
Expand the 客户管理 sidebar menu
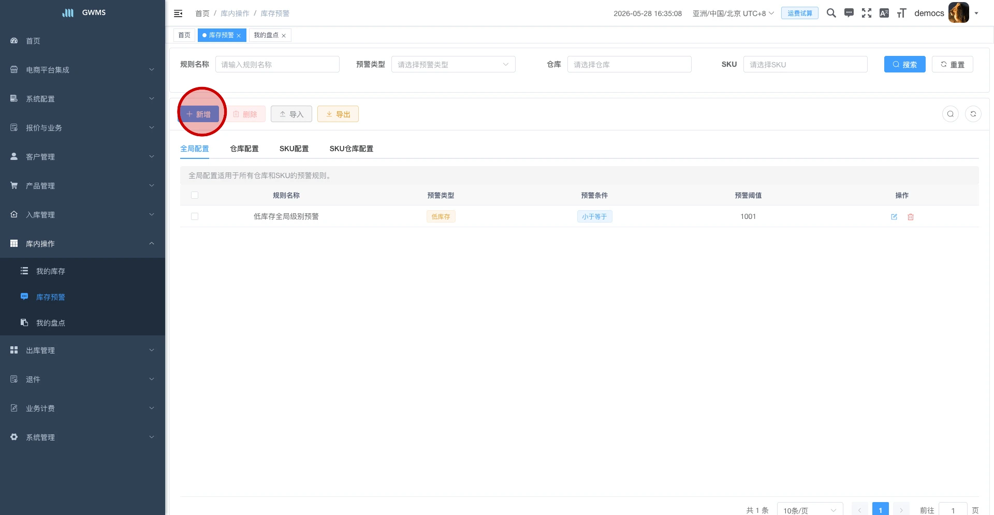point(83,156)
